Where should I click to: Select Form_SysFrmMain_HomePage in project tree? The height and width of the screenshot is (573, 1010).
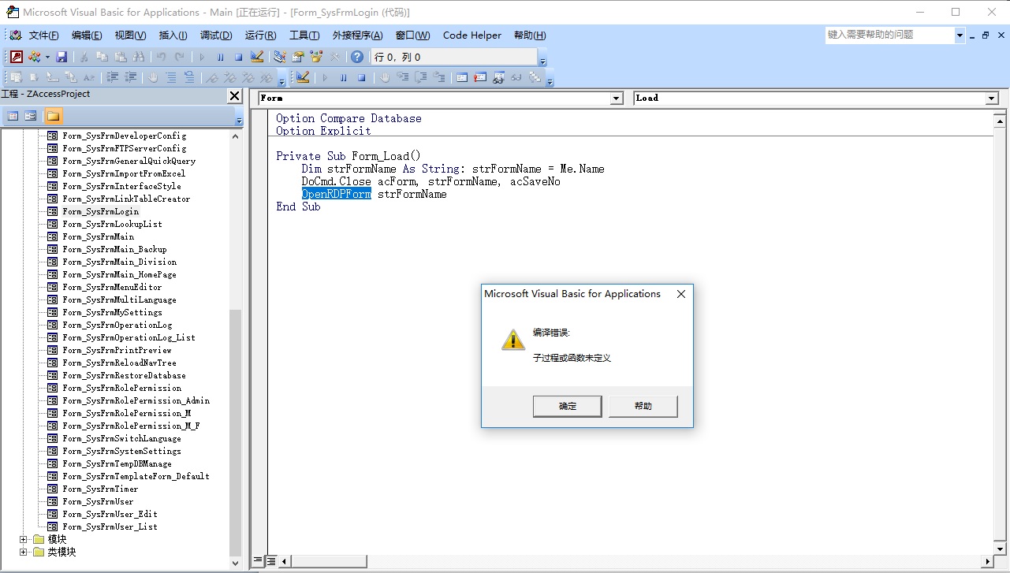click(119, 274)
